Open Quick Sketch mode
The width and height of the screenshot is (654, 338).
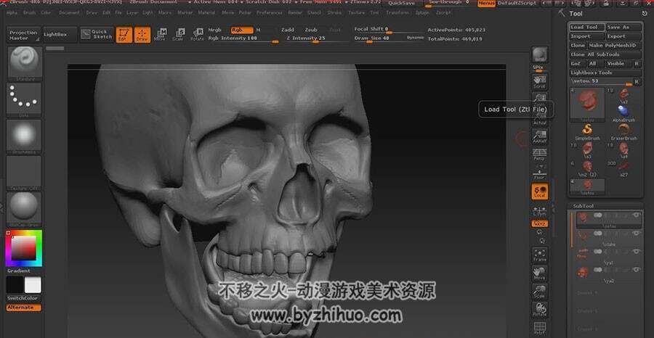[x=97, y=35]
